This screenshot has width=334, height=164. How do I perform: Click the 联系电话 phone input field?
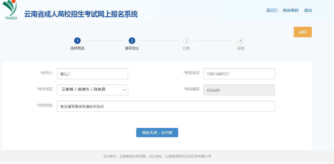point(239,73)
